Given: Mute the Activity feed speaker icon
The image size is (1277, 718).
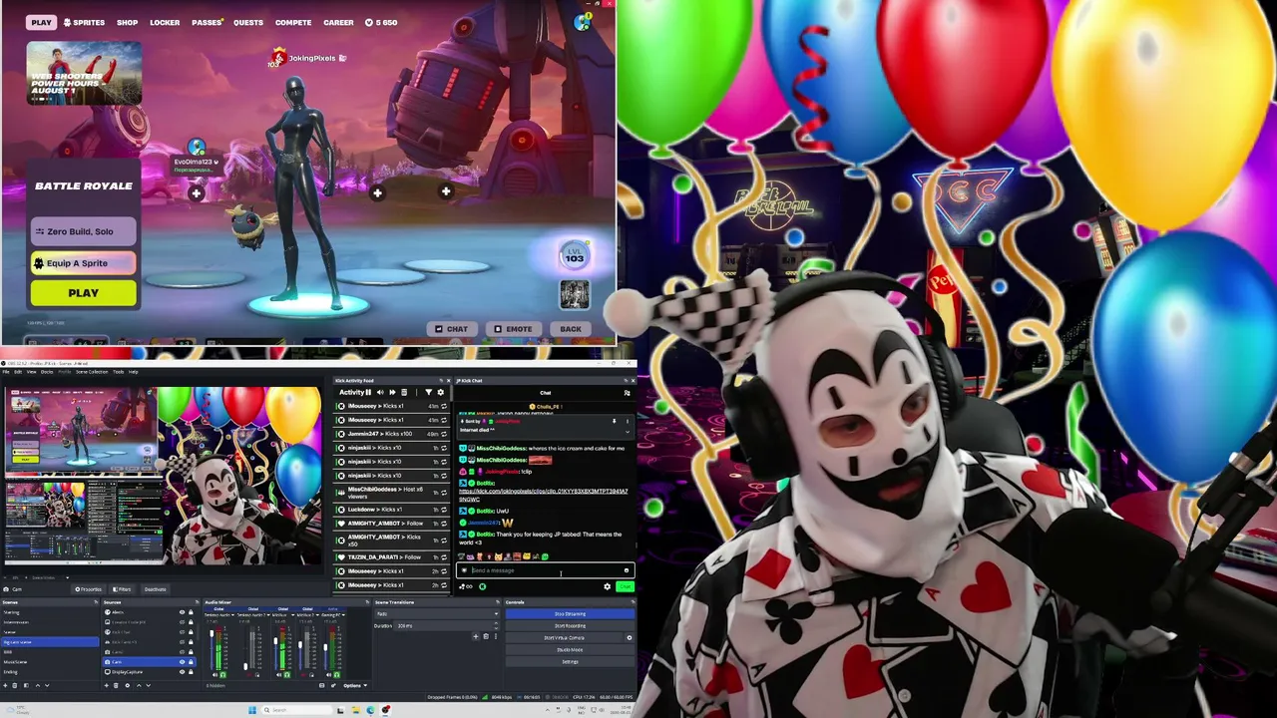Looking at the screenshot, I should point(380,392).
